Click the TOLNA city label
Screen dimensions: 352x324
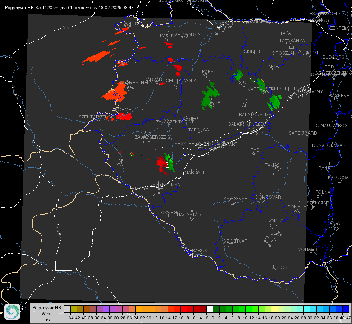(323, 192)
